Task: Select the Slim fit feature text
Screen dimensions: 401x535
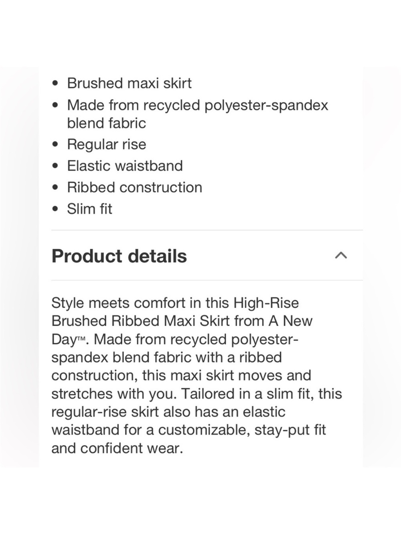Action: coord(89,209)
